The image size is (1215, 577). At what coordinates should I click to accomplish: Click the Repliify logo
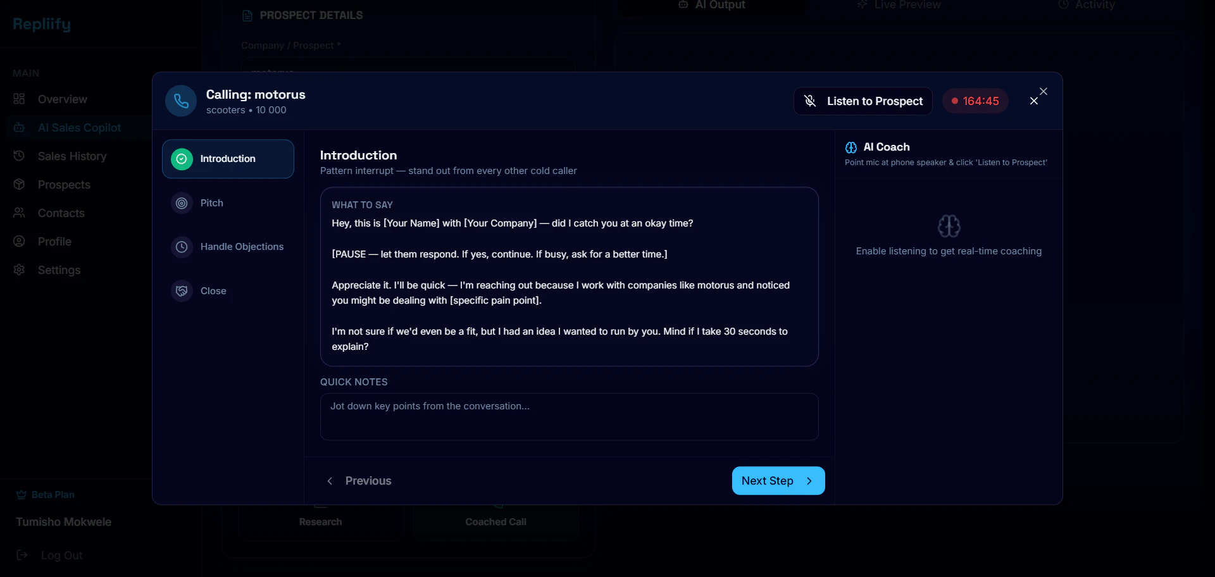(42, 24)
